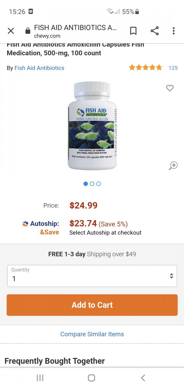Image resolution: width=184 pixels, height=389 pixels.
Task: Add the item to cart
Action: click(92, 305)
